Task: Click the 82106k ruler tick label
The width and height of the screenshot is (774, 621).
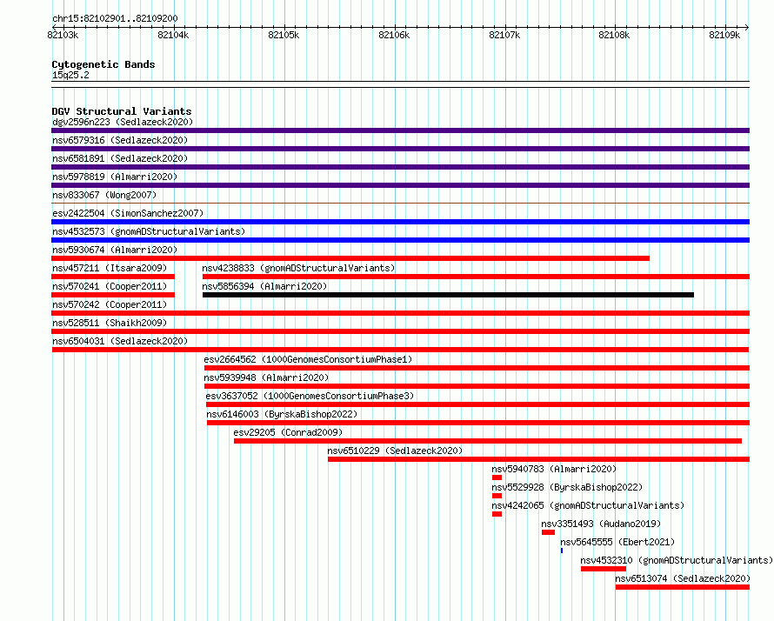Action: 394,35
